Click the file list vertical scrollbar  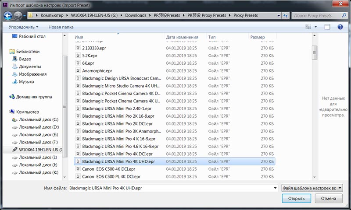click(x=314, y=109)
